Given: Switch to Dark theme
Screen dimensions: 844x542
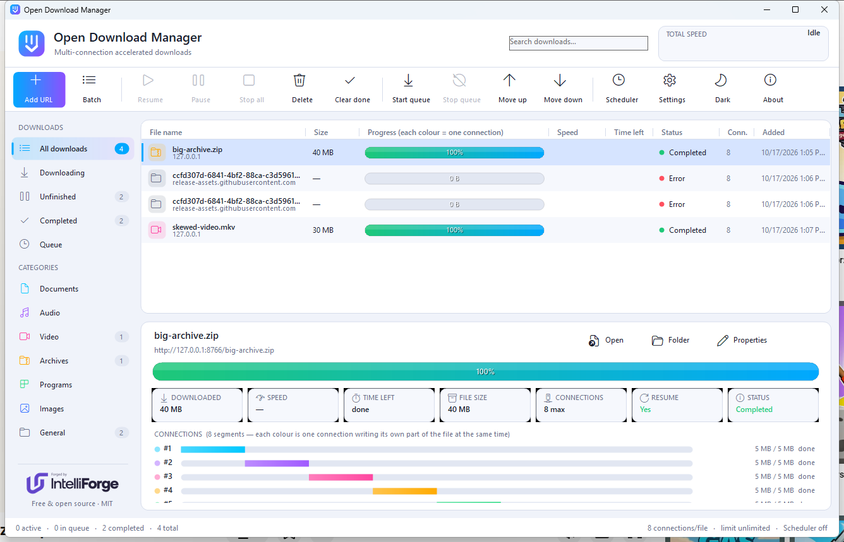Looking at the screenshot, I should coord(723,90).
